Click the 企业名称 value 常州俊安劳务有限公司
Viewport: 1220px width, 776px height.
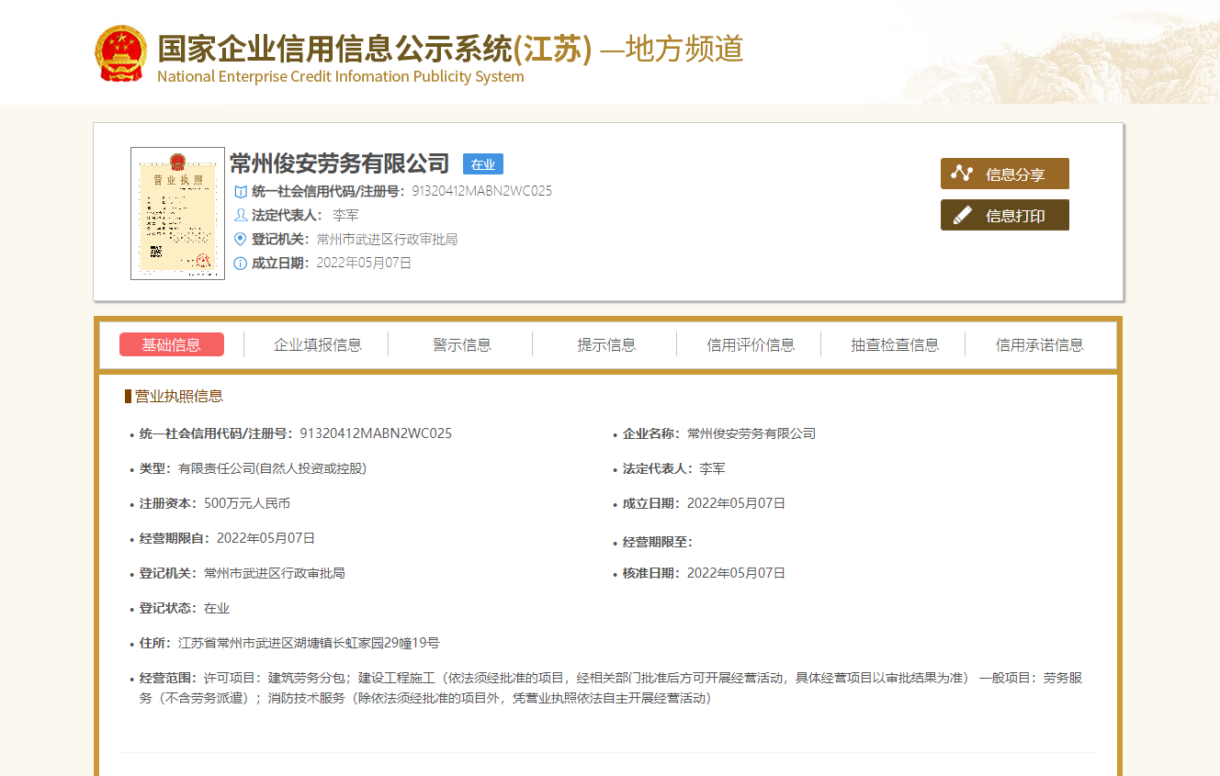751,433
